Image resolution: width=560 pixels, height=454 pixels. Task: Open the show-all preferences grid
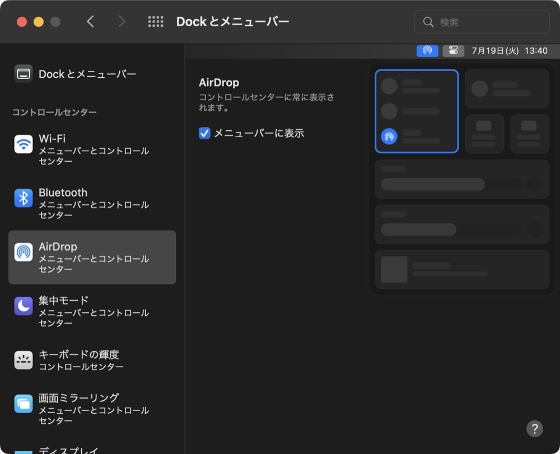[156, 22]
